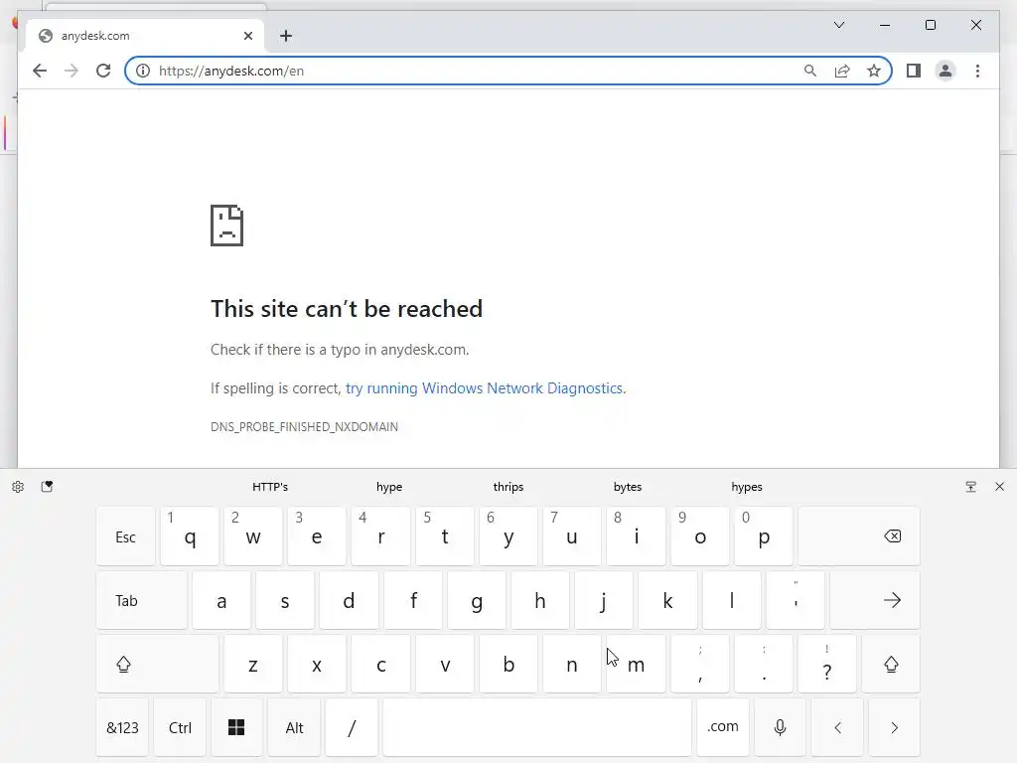Tap the apostrophe key
Screen dimensions: 1017x763
[796, 600]
